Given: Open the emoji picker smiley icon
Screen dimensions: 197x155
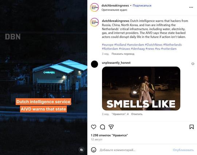Looking at the screenshot, I should [94, 150].
